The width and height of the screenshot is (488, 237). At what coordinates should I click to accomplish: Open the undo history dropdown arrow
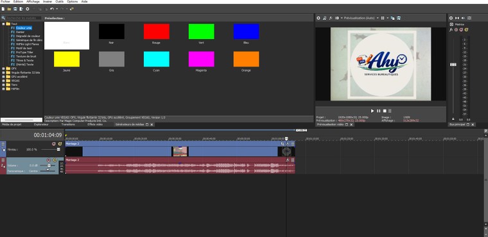57,9
